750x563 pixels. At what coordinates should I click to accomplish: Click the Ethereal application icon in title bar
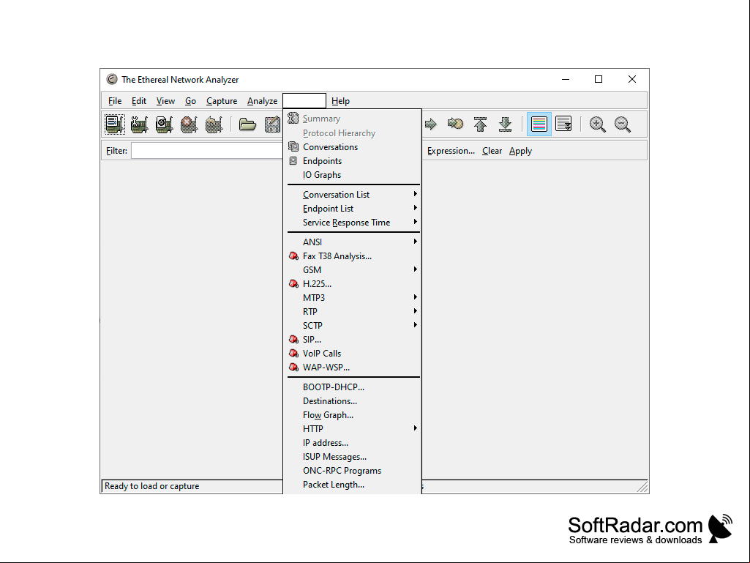point(112,79)
